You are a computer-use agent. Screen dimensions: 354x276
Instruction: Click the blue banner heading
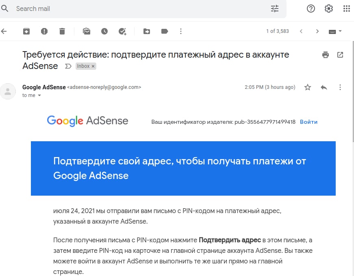(180, 168)
